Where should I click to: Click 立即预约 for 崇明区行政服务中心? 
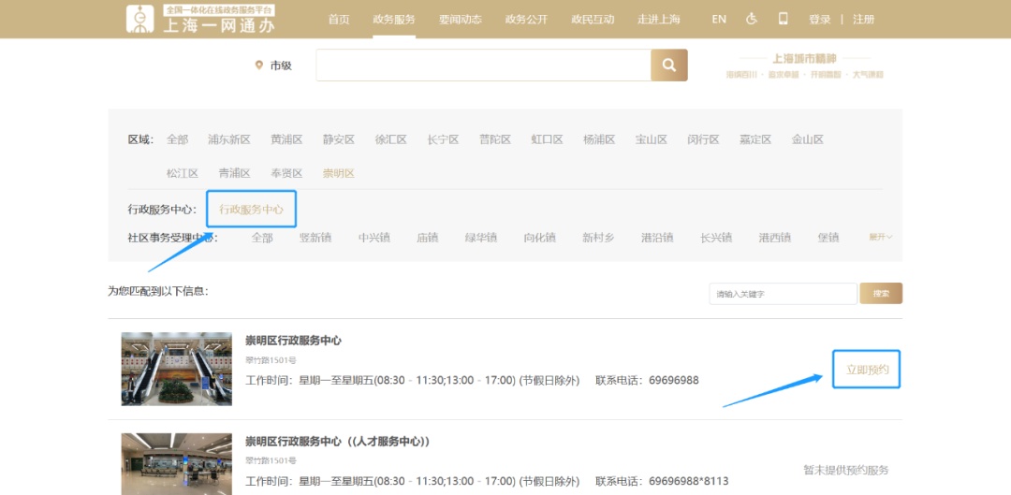coord(867,370)
